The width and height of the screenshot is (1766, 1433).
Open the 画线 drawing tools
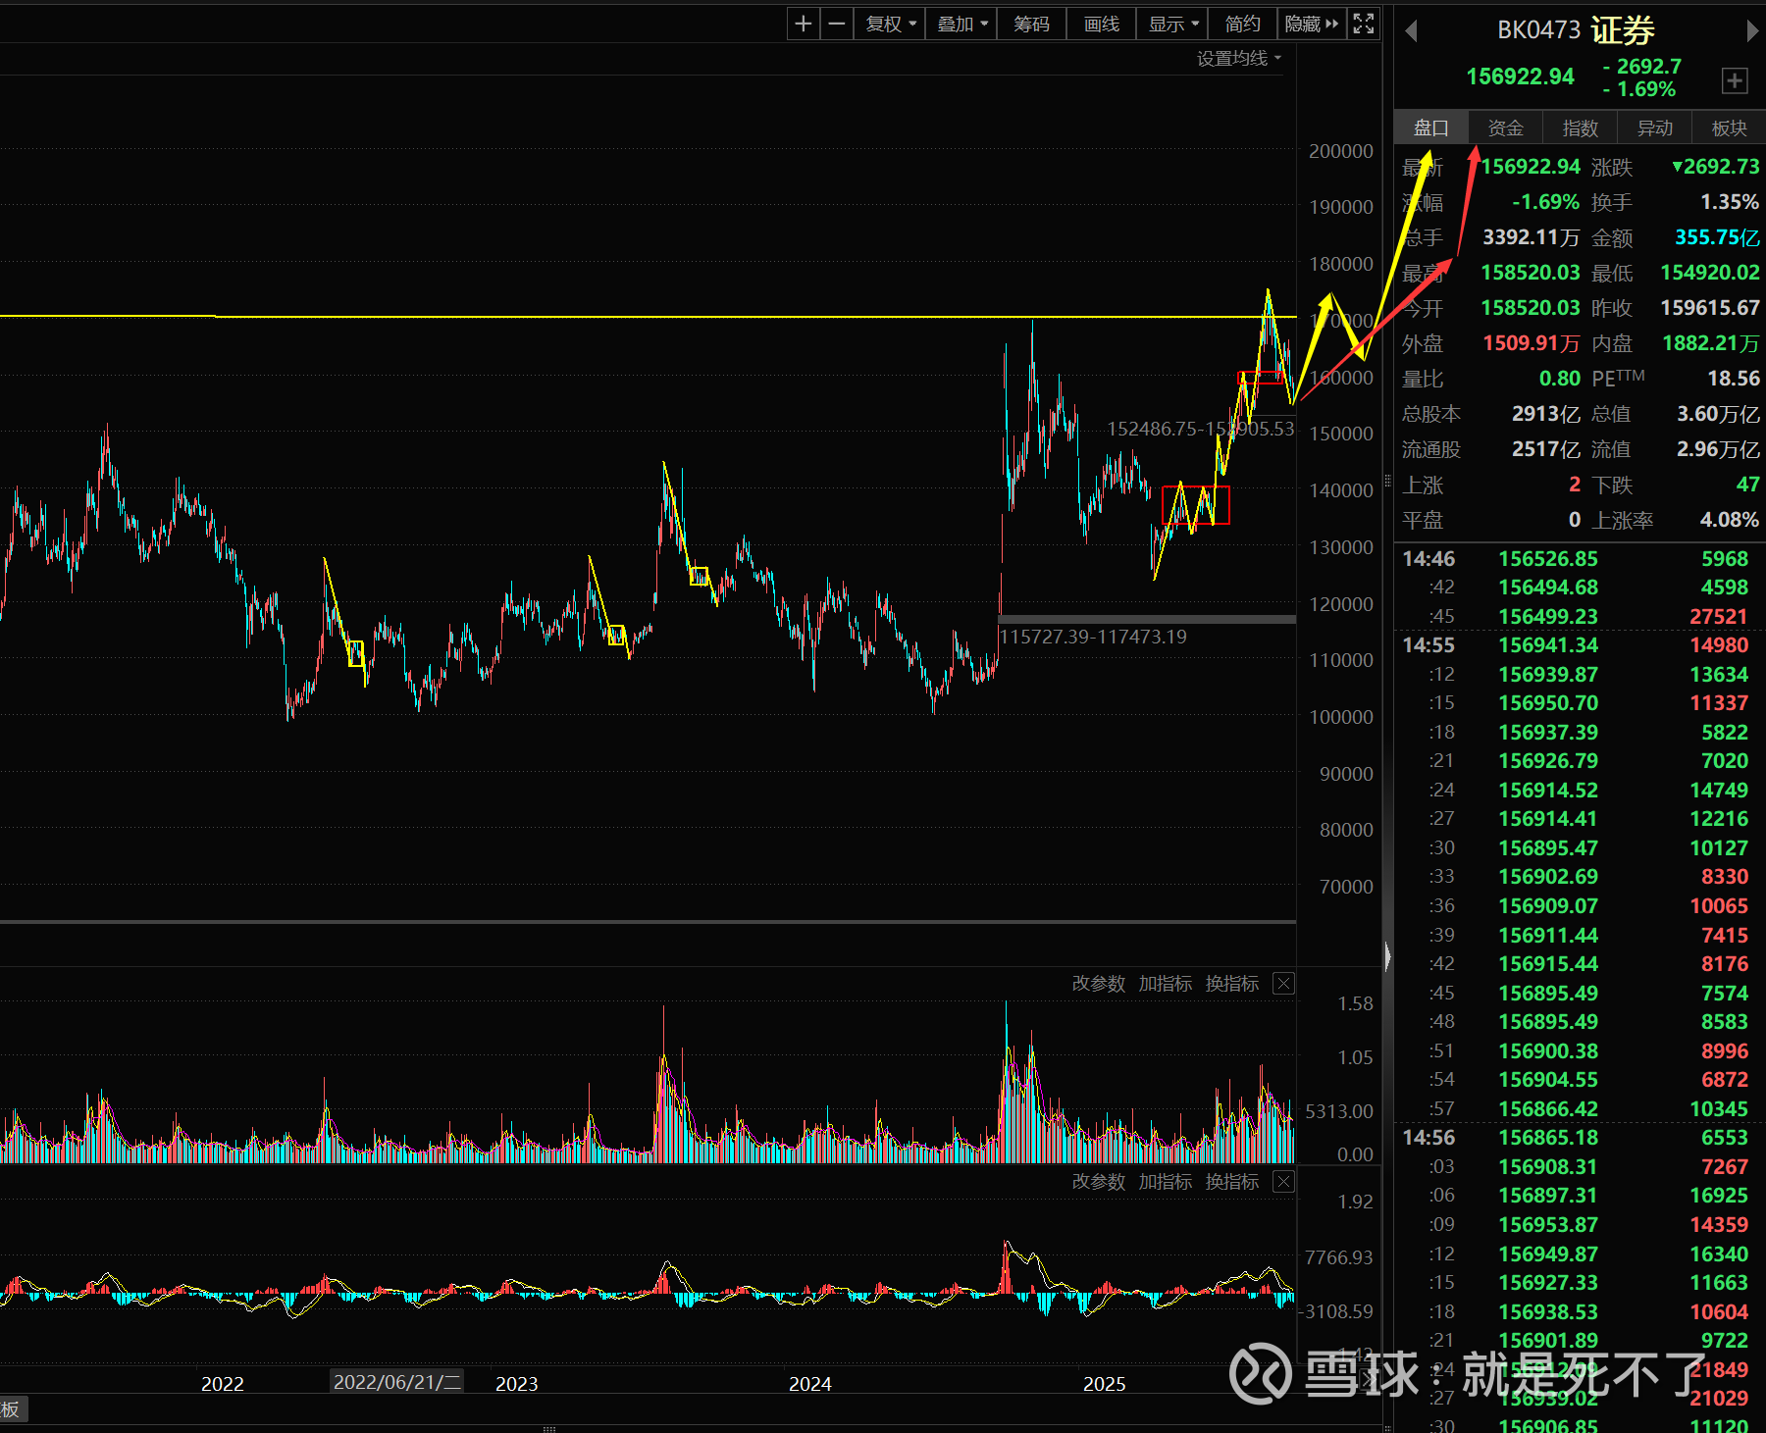(1101, 24)
